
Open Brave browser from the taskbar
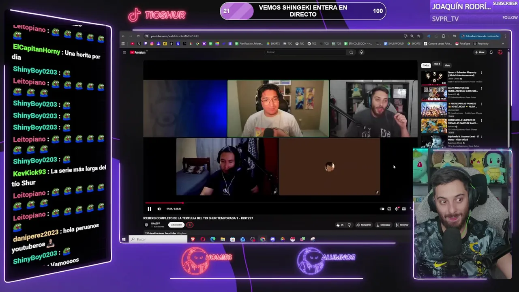pos(193,239)
